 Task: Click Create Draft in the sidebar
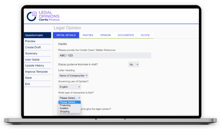[x=37, y=47]
